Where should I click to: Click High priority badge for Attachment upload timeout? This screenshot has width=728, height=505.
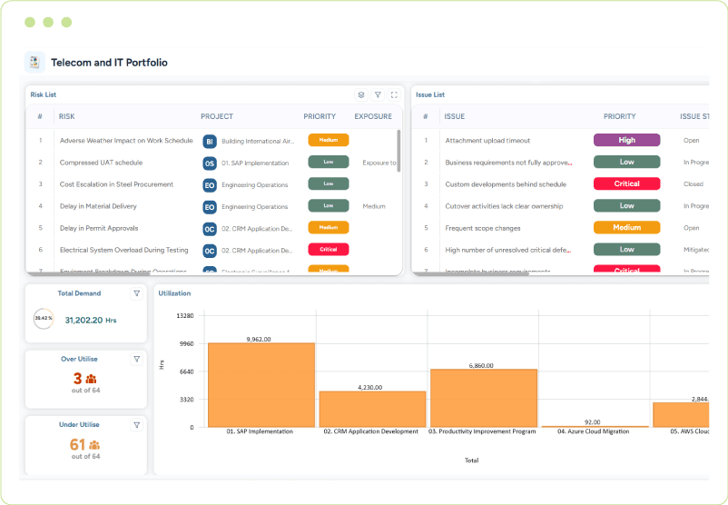(626, 140)
